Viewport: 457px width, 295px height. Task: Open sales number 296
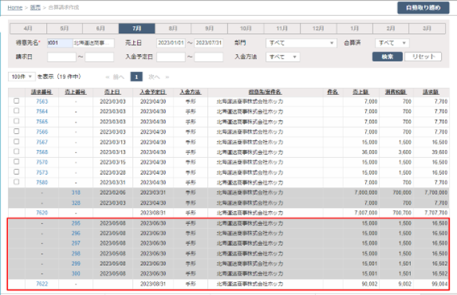pyautogui.click(x=76, y=233)
